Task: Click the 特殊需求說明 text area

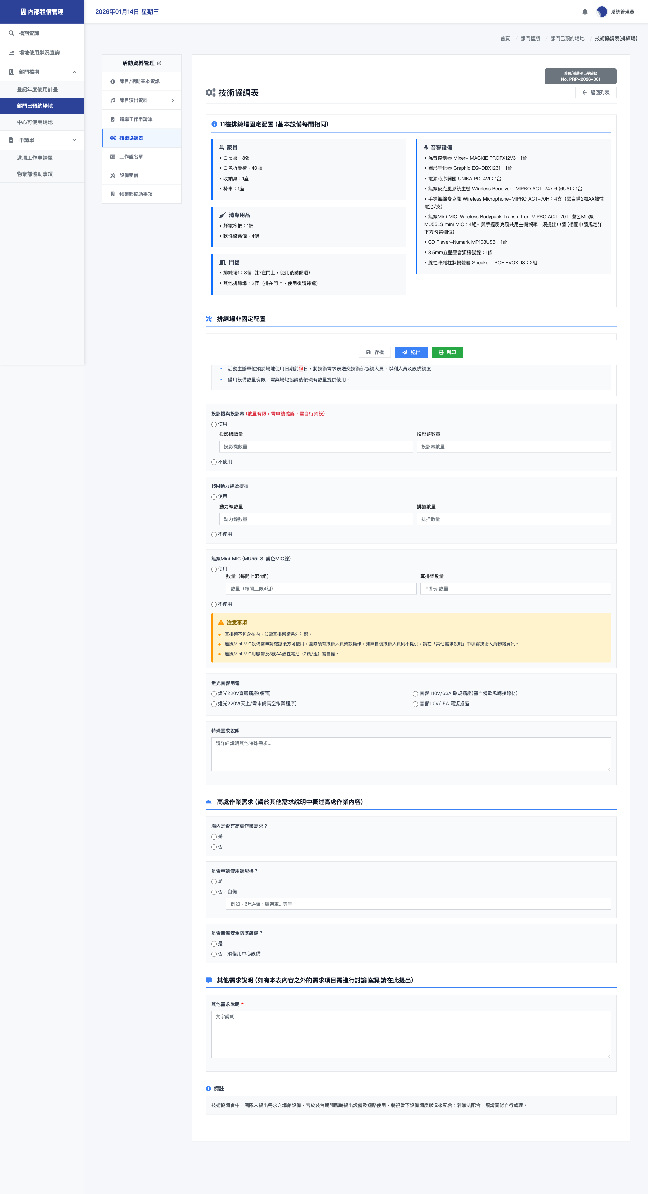Action: [410, 754]
